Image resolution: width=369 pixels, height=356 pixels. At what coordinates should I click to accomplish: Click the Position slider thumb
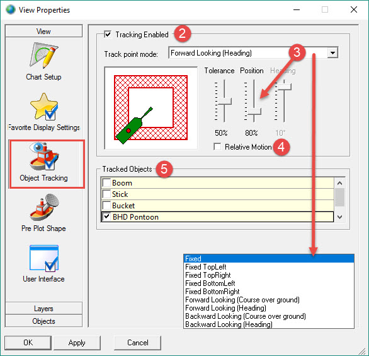tap(254, 111)
